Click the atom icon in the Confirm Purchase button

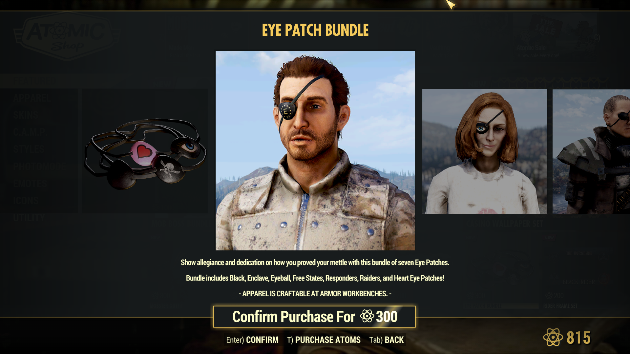[x=367, y=316]
